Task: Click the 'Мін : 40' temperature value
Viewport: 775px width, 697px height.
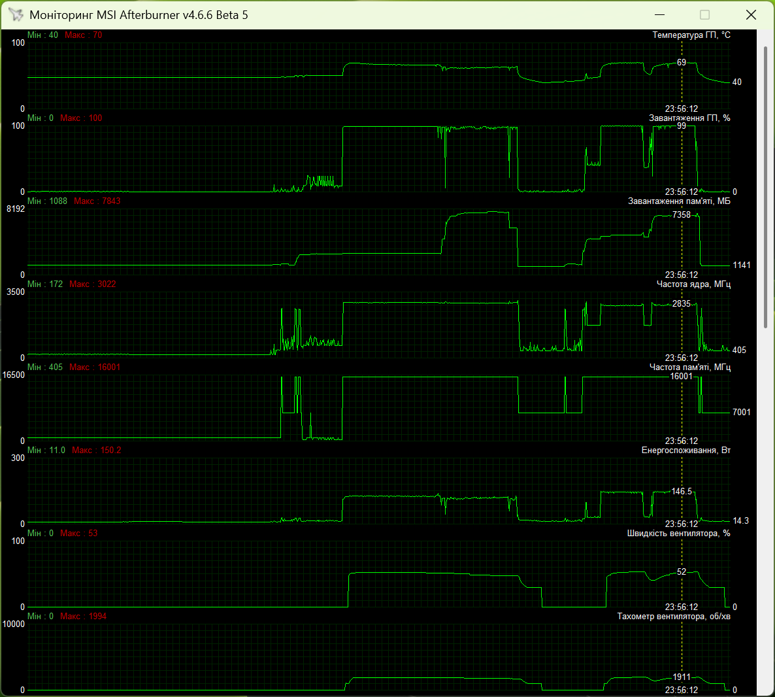Action: pos(42,35)
